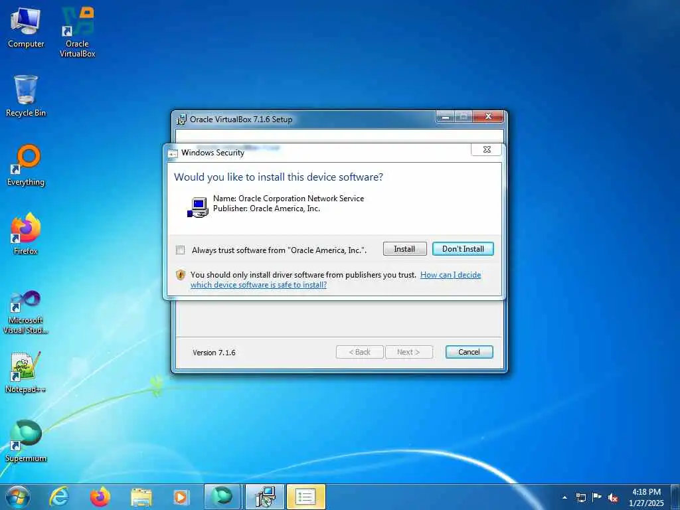Select the Microsoft Visual Studio desktop shortcut
The height and width of the screenshot is (510, 680).
pyautogui.click(x=26, y=312)
